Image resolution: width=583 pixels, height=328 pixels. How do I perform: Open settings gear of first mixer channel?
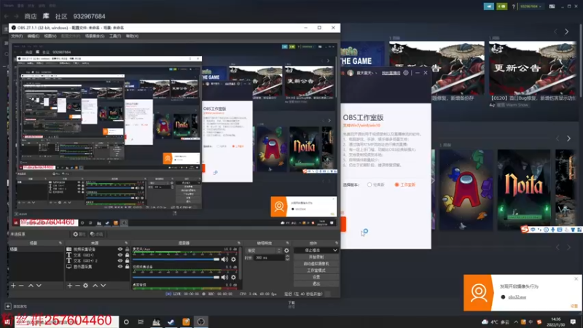coord(233,259)
